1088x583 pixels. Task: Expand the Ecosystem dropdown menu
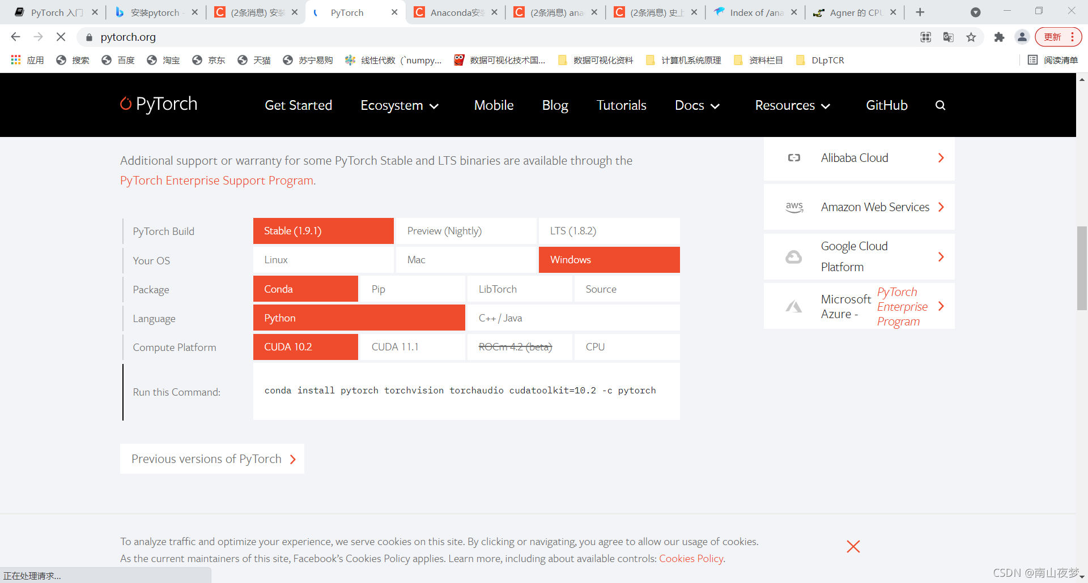coord(399,105)
